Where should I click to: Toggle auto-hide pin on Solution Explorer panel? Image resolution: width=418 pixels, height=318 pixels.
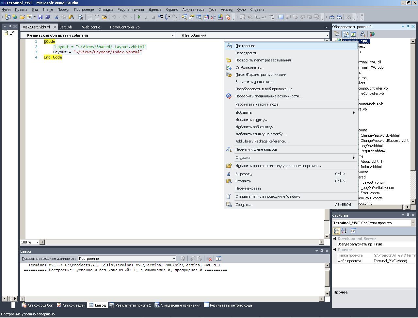pyautogui.click(x=408, y=26)
